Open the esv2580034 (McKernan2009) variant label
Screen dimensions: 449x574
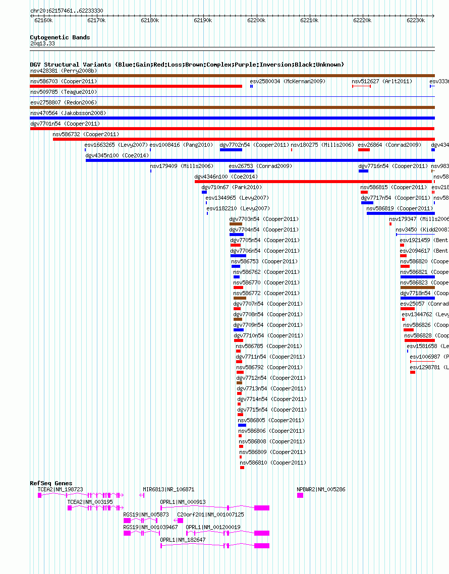pyautogui.click(x=288, y=81)
